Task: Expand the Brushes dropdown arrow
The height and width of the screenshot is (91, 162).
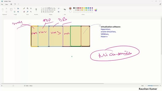Action: (x=36, y=12)
